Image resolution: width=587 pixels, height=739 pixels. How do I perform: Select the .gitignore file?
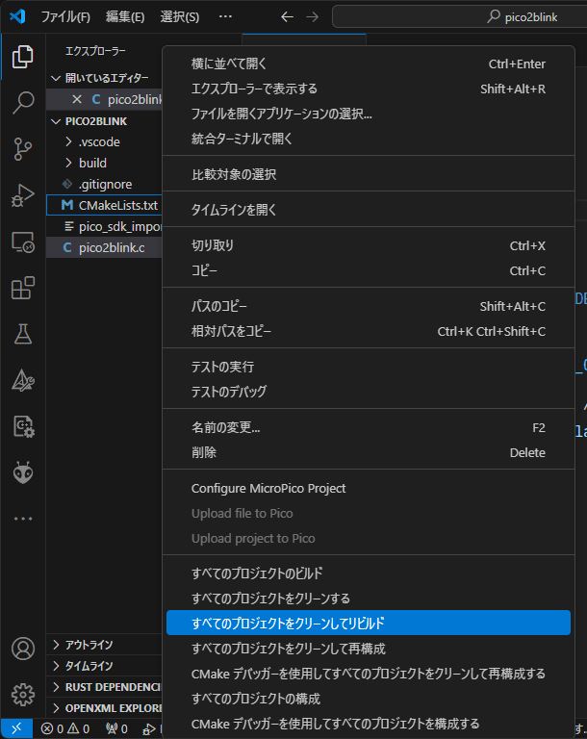tap(104, 185)
